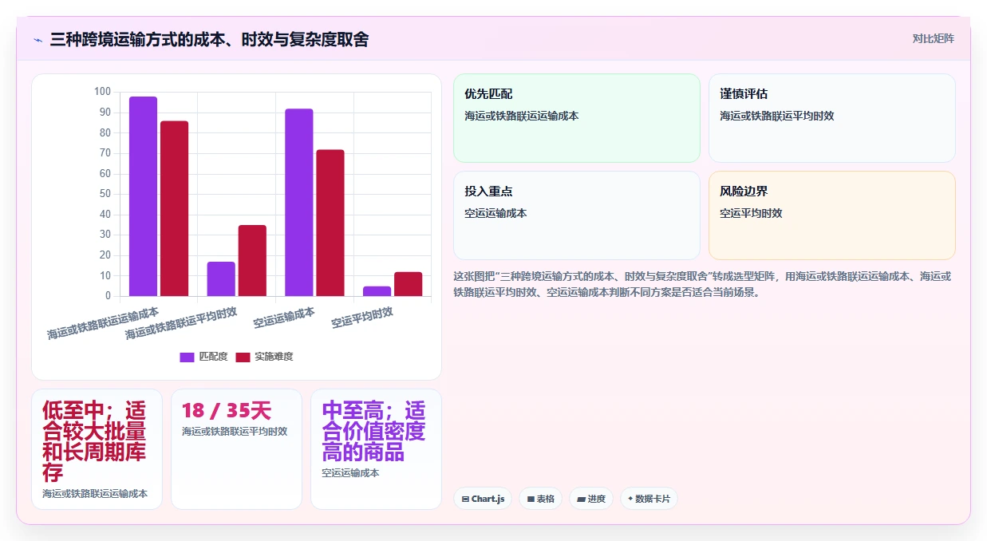Click red bar for 空运运输成本

(330, 223)
